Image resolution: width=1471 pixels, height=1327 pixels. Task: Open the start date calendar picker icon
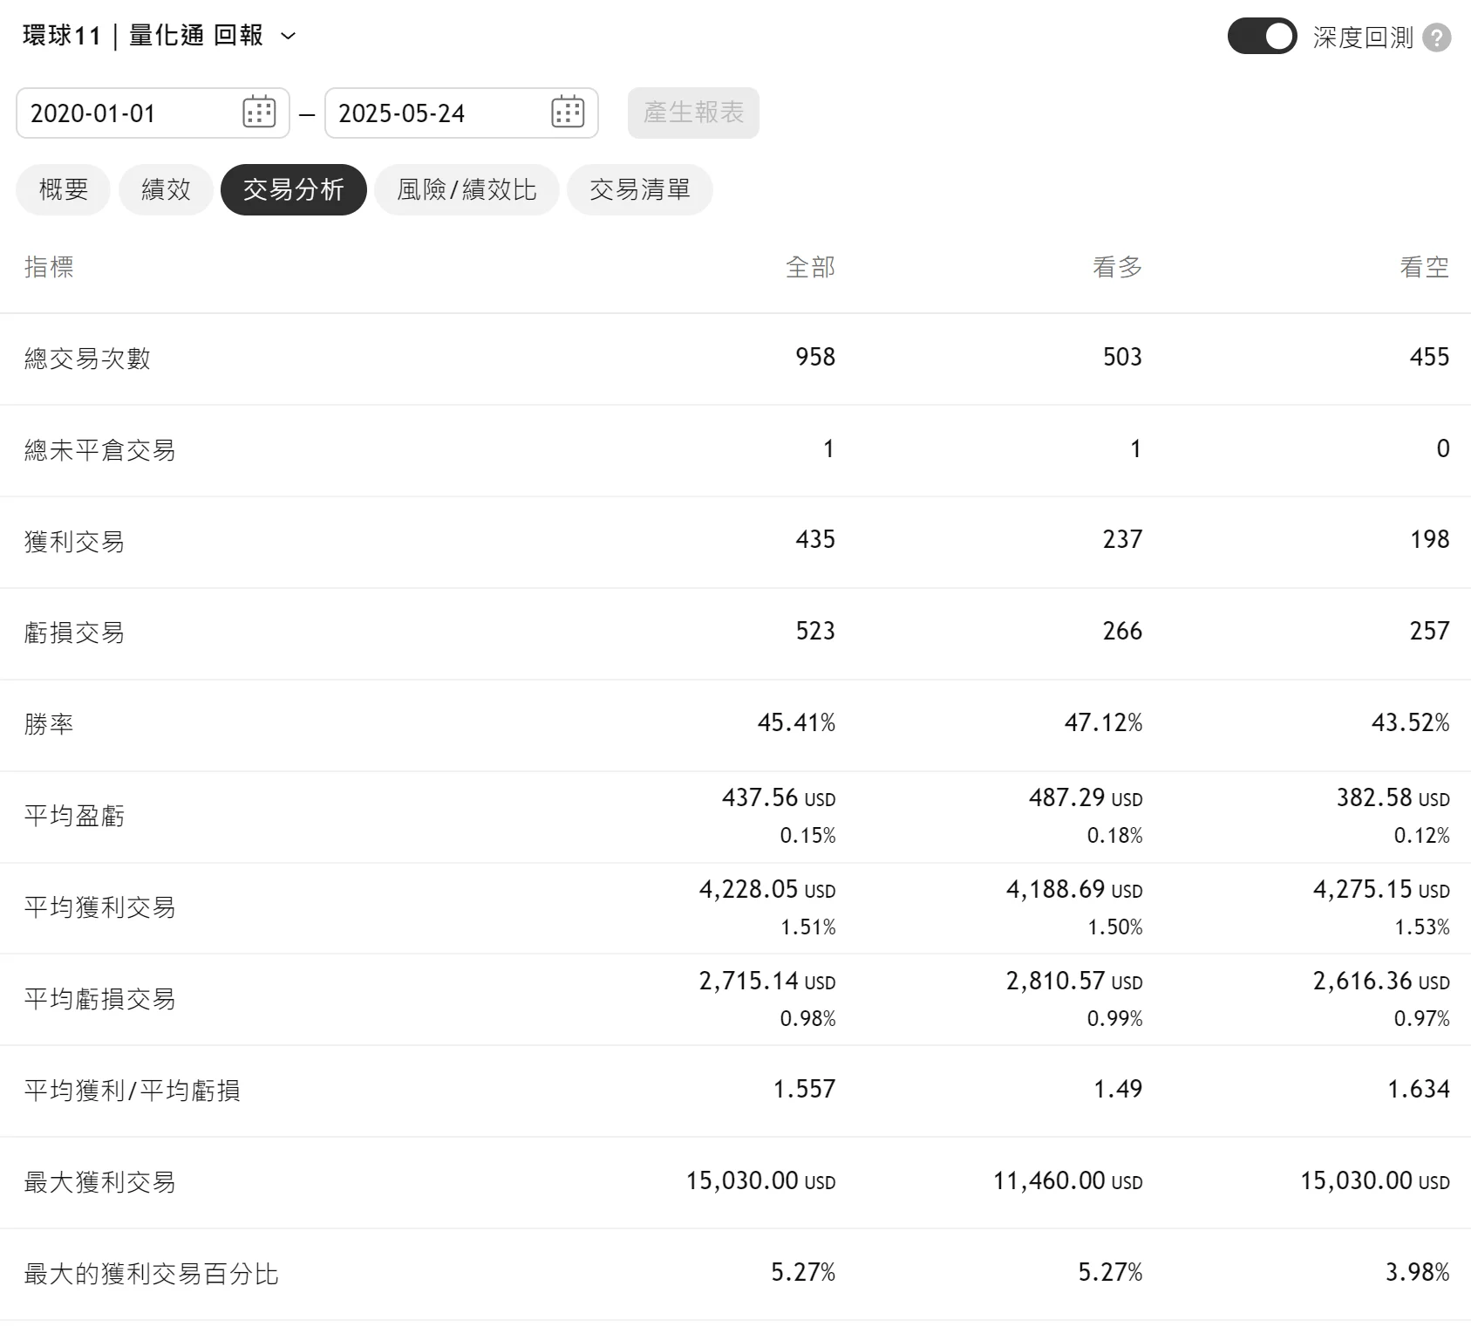259,112
